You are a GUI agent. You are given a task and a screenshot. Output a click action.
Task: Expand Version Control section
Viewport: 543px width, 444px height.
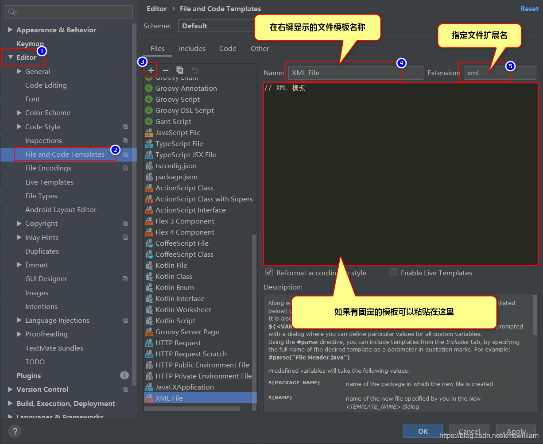pyautogui.click(x=10, y=389)
